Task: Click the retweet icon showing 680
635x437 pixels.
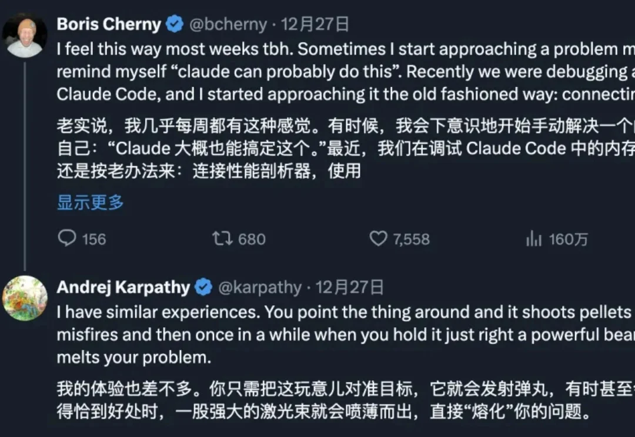Action: coord(223,238)
